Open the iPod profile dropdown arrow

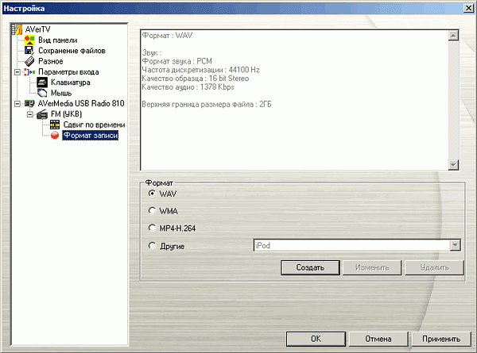(455, 245)
